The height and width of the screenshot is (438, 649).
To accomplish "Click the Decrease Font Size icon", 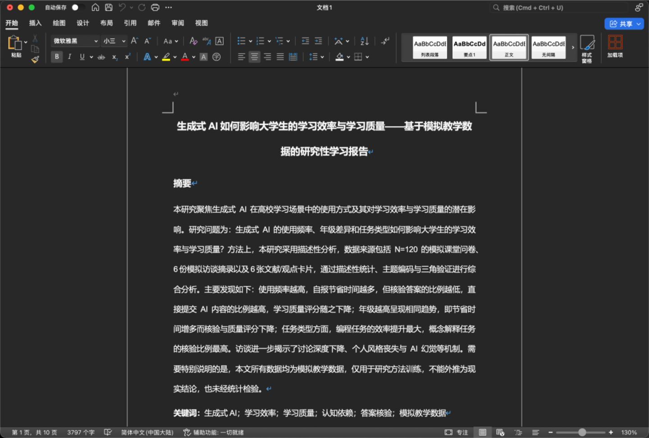I will pos(147,41).
